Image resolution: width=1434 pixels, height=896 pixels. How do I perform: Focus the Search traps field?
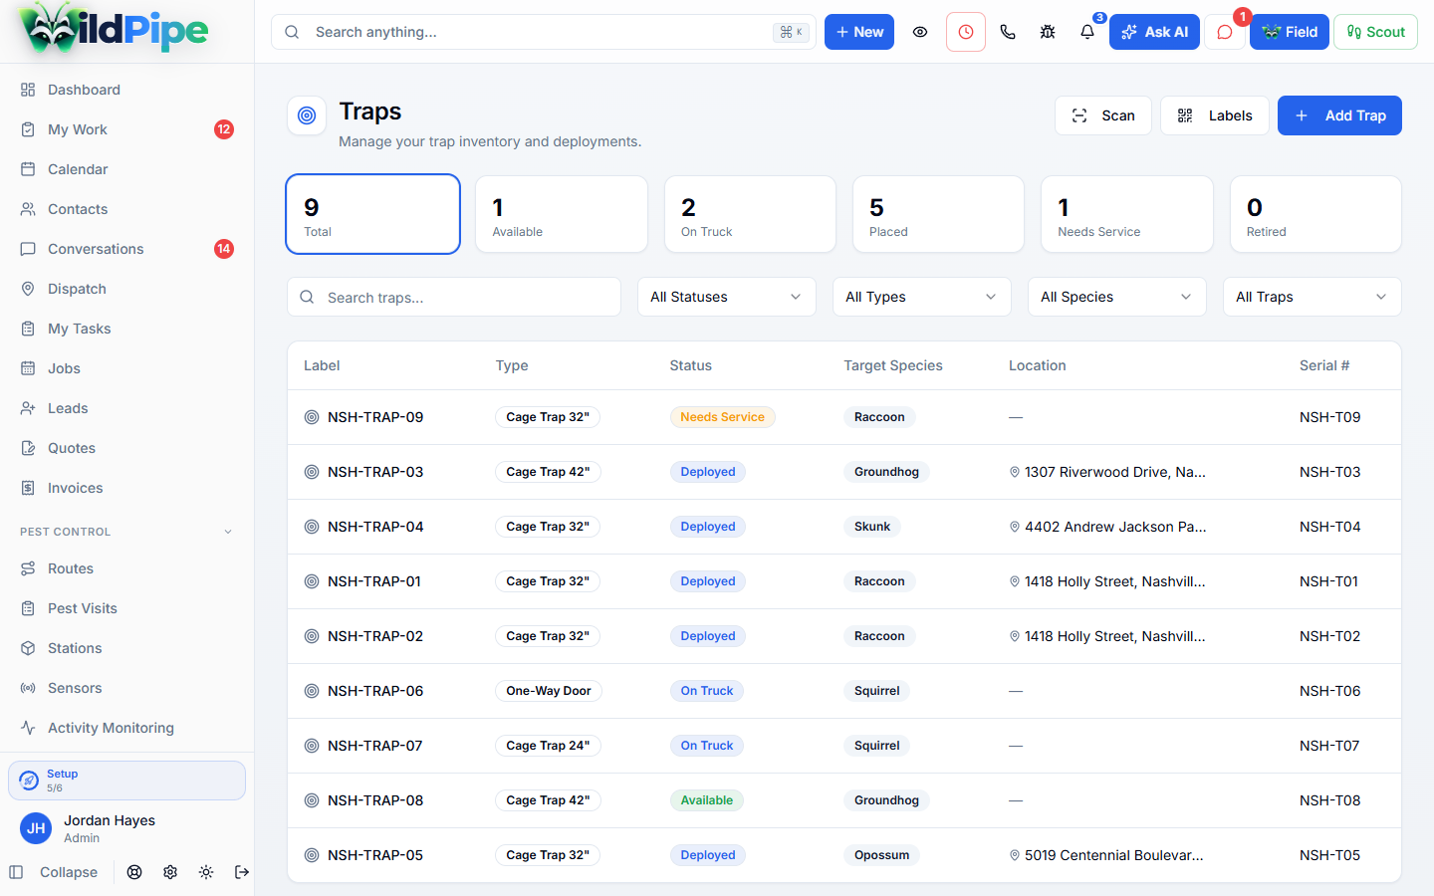454,297
